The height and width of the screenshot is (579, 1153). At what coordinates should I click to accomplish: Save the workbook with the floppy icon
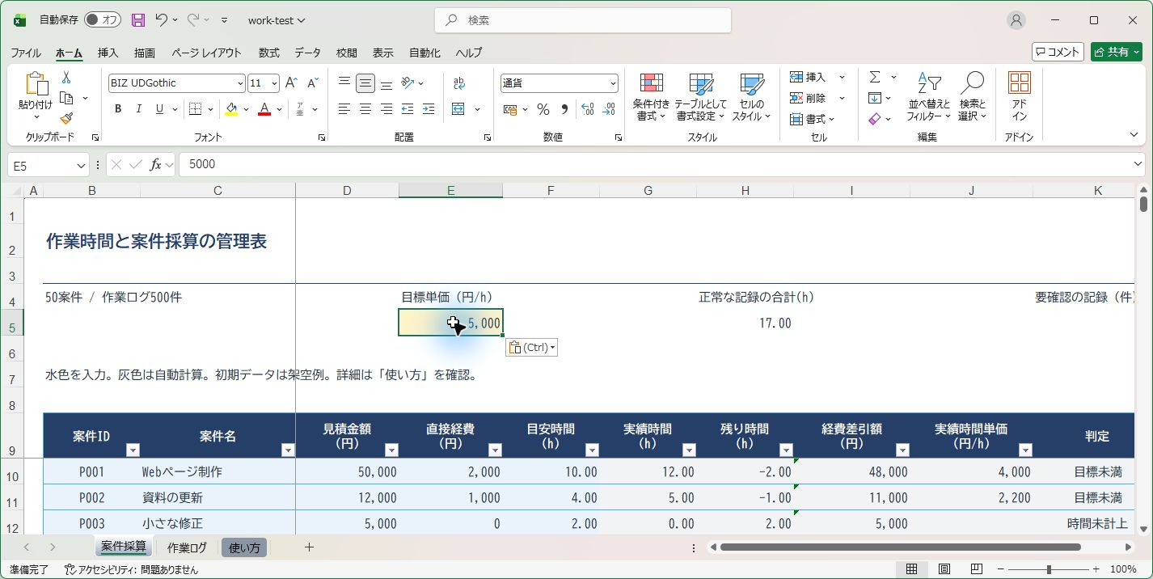point(138,20)
